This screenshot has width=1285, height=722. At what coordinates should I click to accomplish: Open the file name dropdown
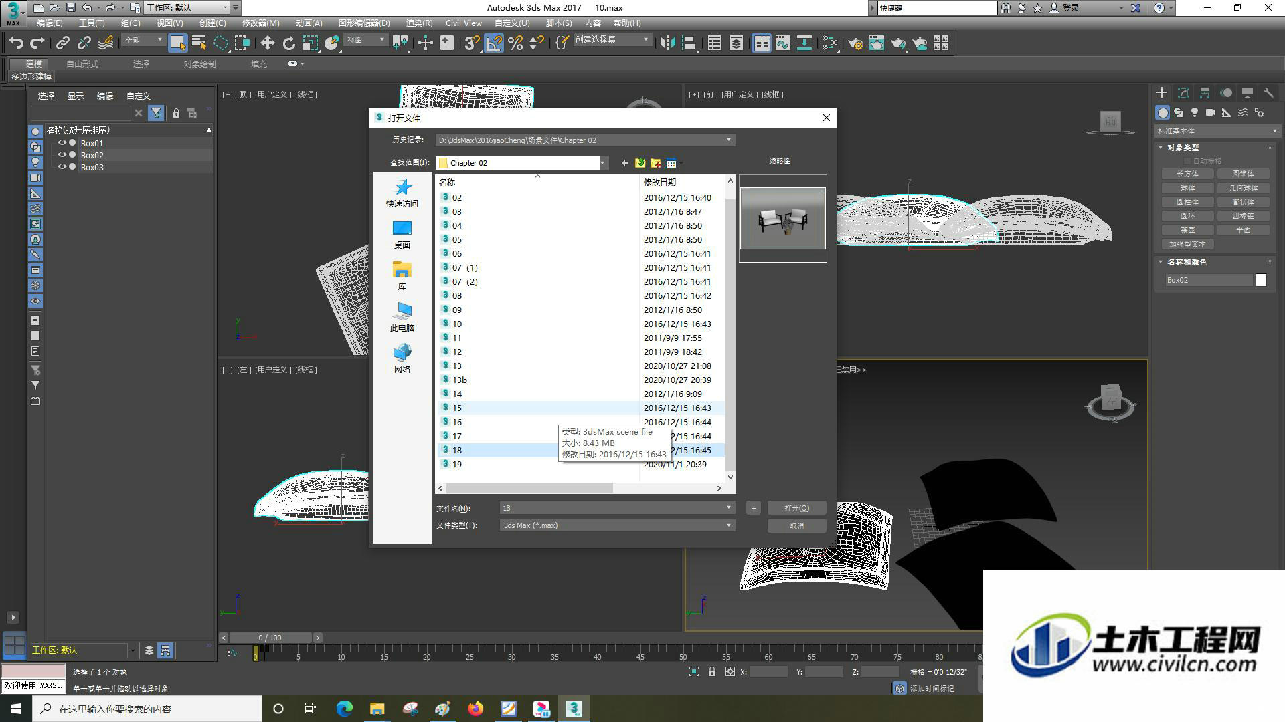click(729, 508)
